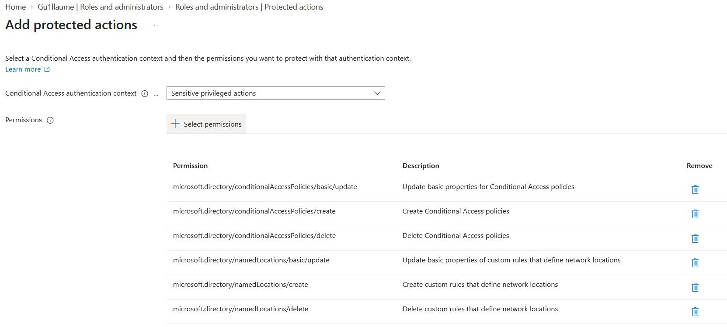Open Gu1llaume Roles and administrators breadcrumb
The width and height of the screenshot is (727, 327).
pos(101,7)
